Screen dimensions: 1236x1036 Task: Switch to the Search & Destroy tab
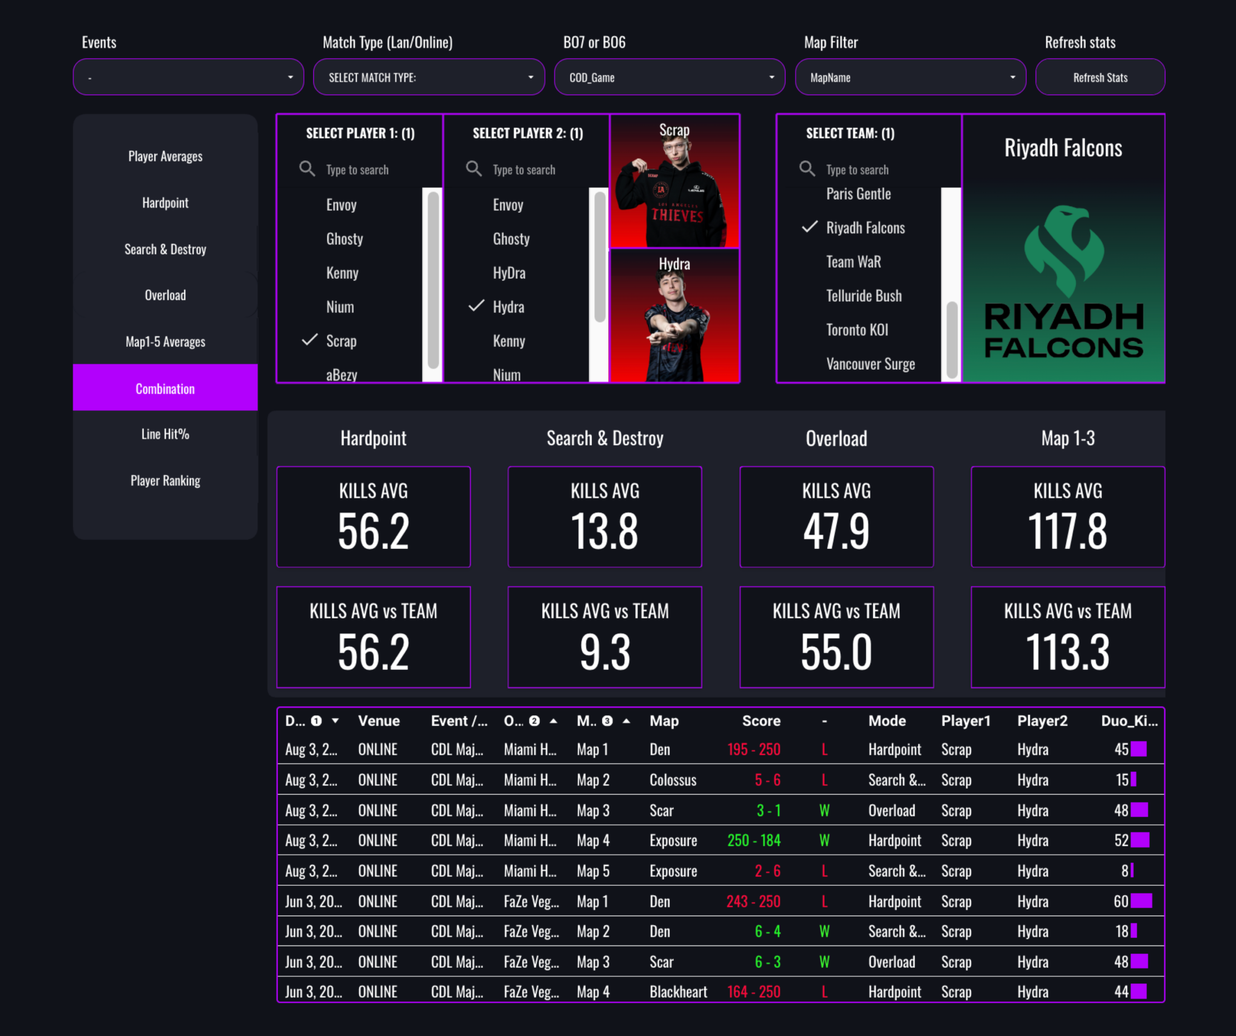coord(166,249)
